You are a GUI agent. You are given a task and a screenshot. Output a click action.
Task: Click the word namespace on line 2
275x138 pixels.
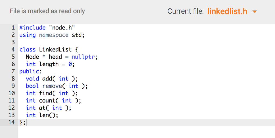(54, 35)
